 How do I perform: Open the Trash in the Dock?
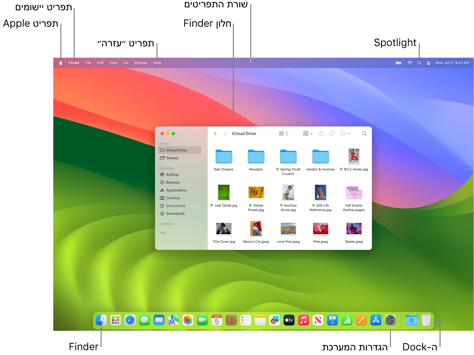pyautogui.click(x=425, y=320)
